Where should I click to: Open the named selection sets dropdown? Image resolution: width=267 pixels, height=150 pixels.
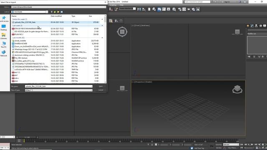(134, 9)
